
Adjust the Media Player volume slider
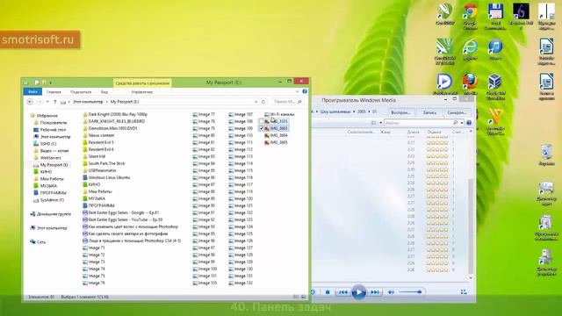[410, 292]
